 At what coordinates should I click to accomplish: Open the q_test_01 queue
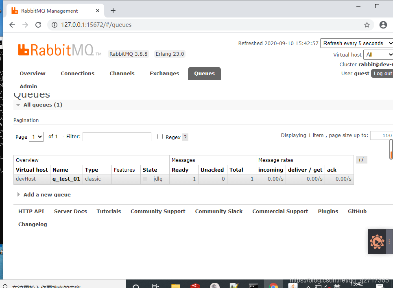click(66, 179)
